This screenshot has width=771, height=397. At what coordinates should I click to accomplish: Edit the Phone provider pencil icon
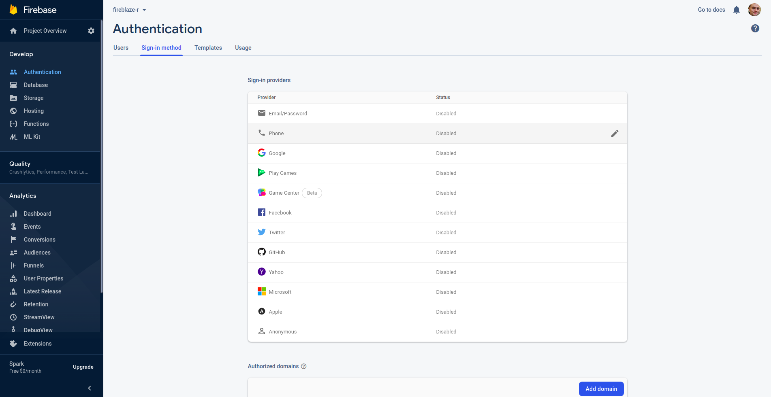[615, 134]
